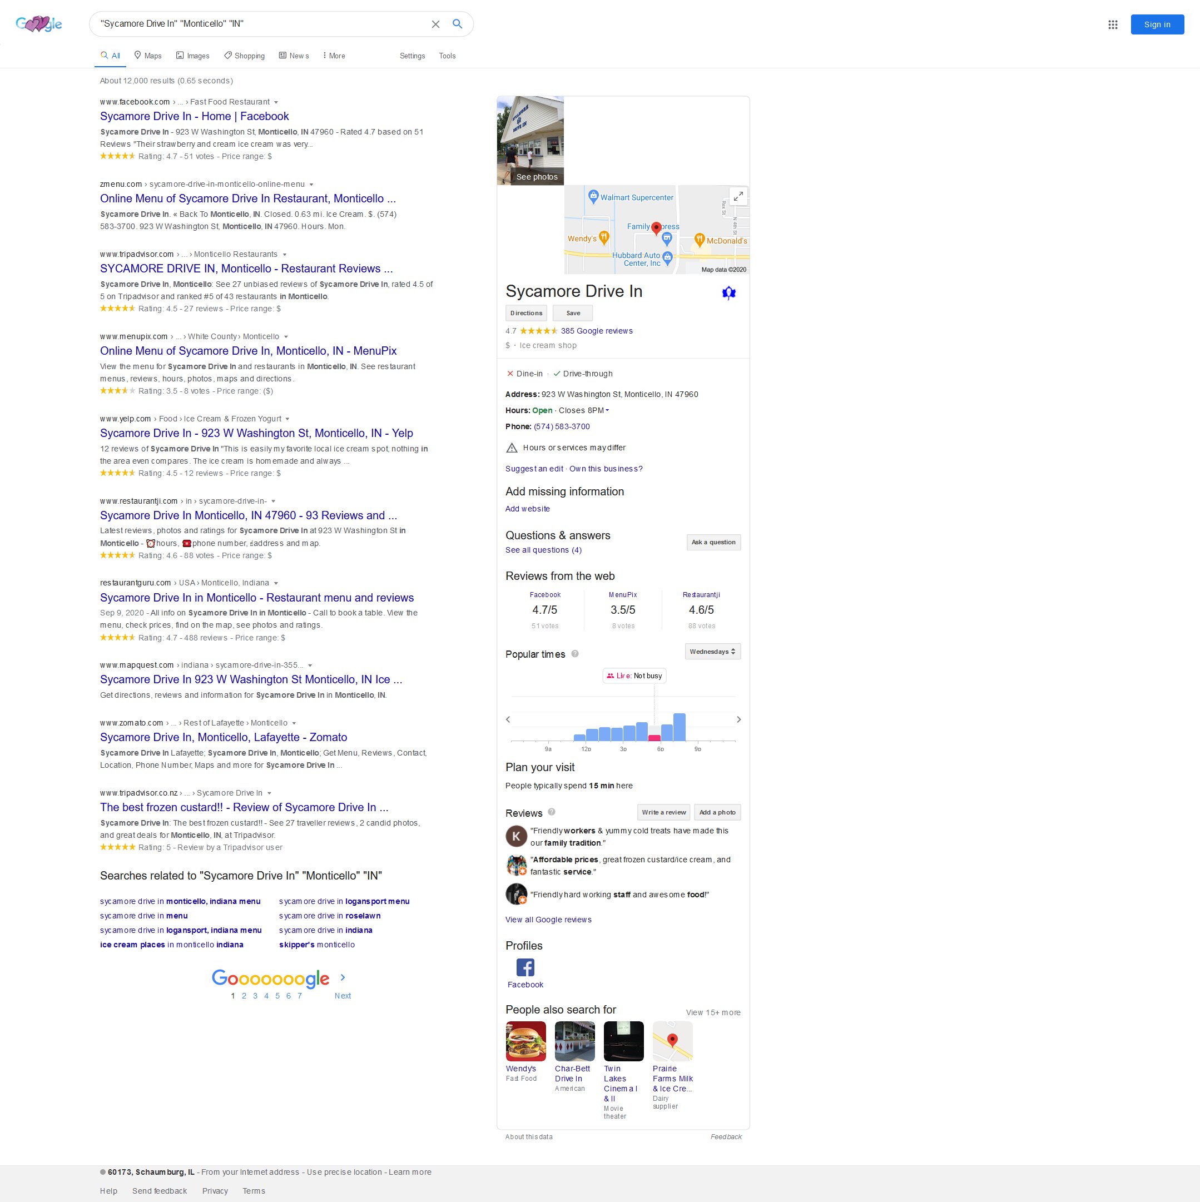Expand restaurantji.com result options arrow
The width and height of the screenshot is (1200, 1202).
273,501
